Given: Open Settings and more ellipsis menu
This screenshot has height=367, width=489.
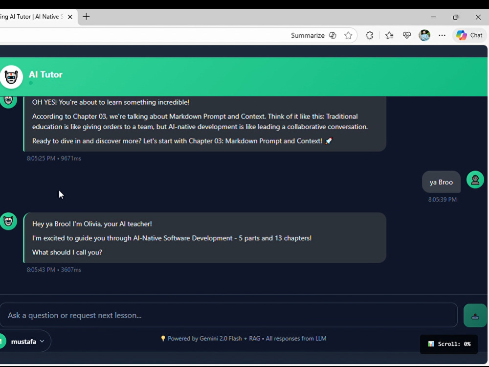Looking at the screenshot, I should pyautogui.click(x=442, y=35).
